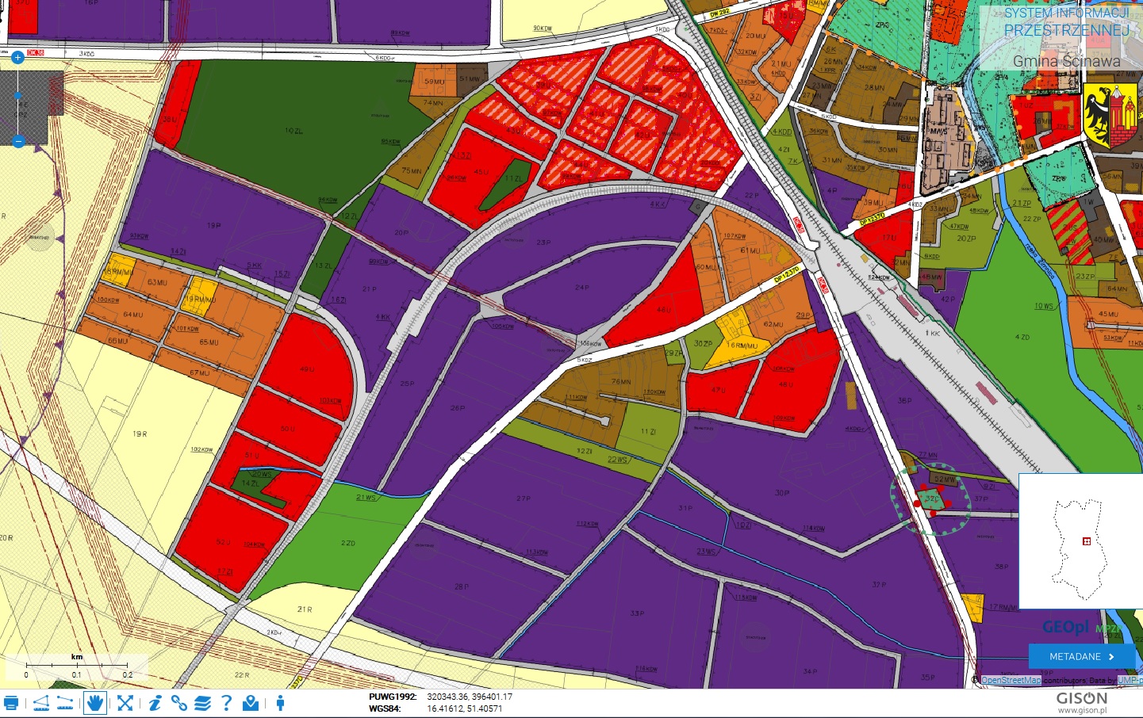Click the zoom slider handle
The height and width of the screenshot is (718, 1143).
[x=18, y=95]
